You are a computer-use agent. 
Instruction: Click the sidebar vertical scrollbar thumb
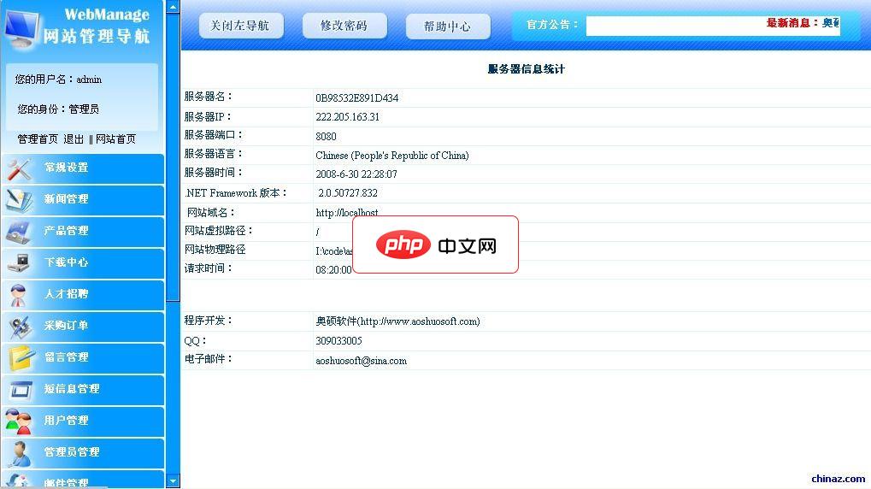(x=173, y=157)
